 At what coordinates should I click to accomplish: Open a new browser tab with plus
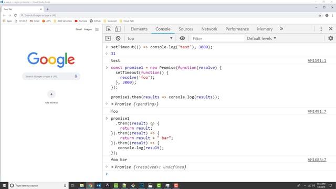pyautogui.click(x=47, y=9)
